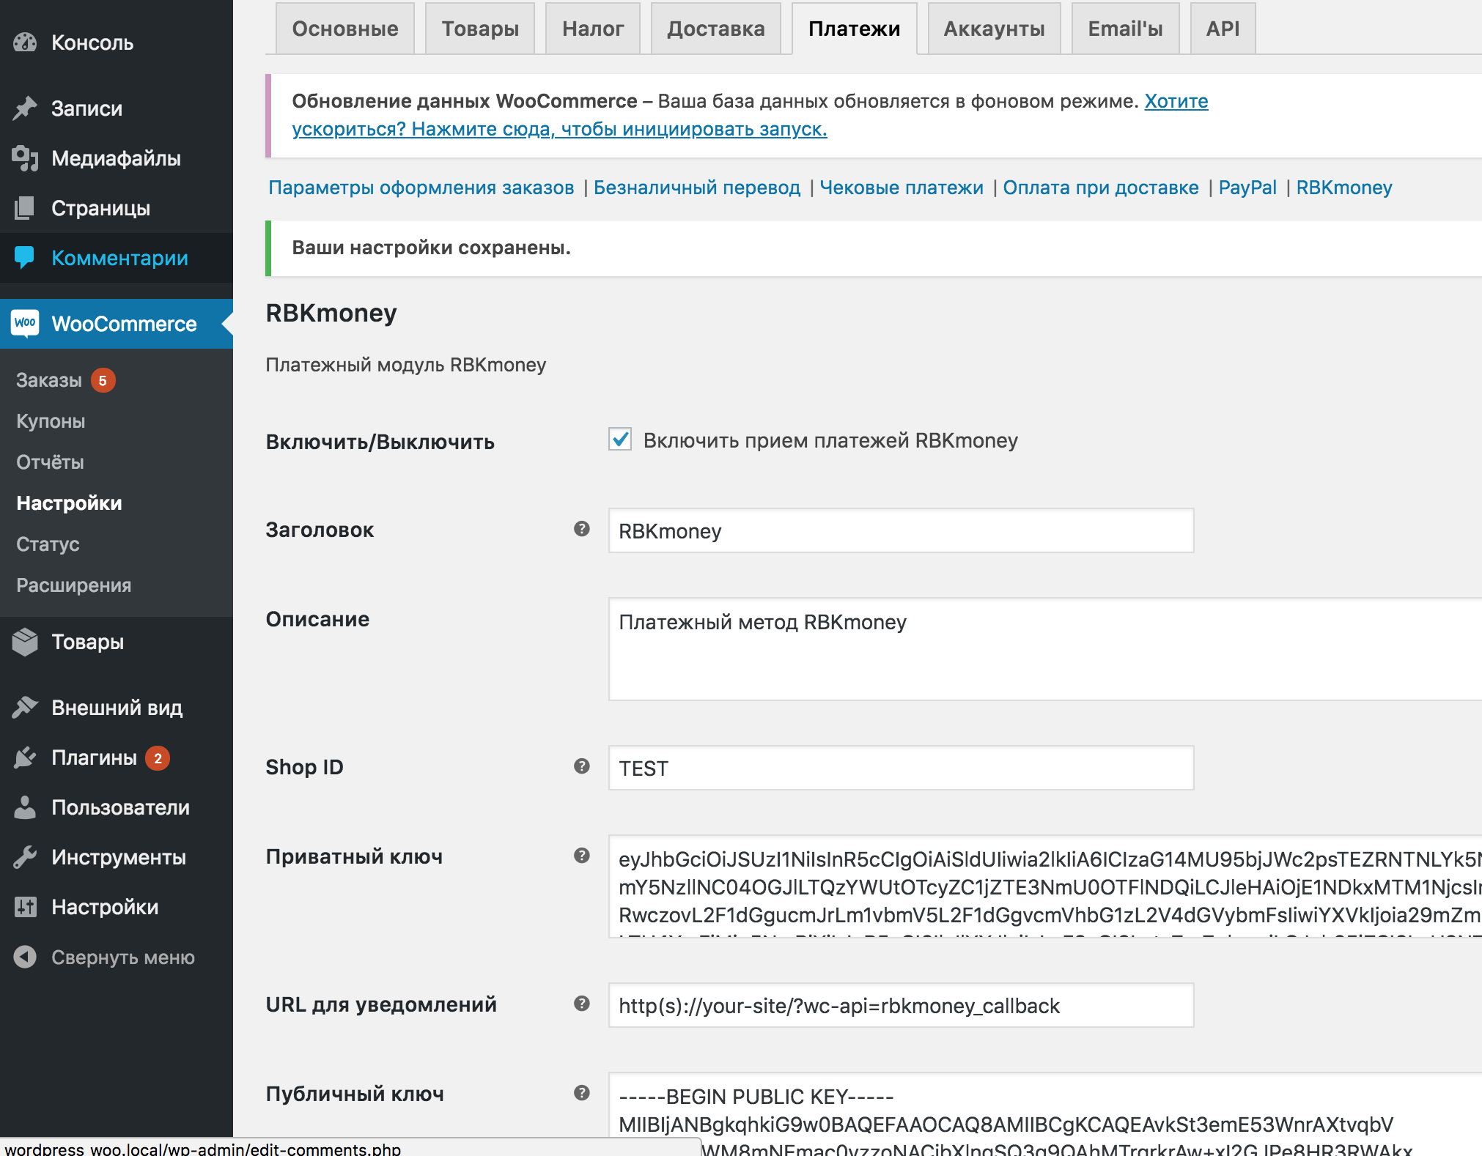The image size is (1482, 1156).
Task: Click the Настройки sliders icon in main menu
Action: click(x=25, y=907)
